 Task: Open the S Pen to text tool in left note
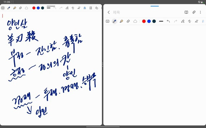(67, 8)
